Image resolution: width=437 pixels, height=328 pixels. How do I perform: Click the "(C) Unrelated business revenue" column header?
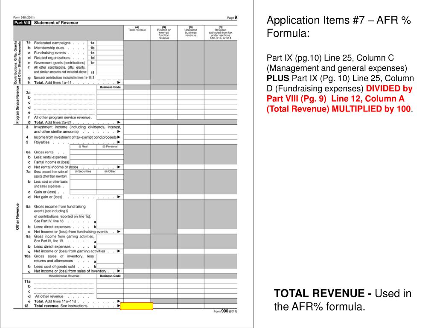click(191, 31)
